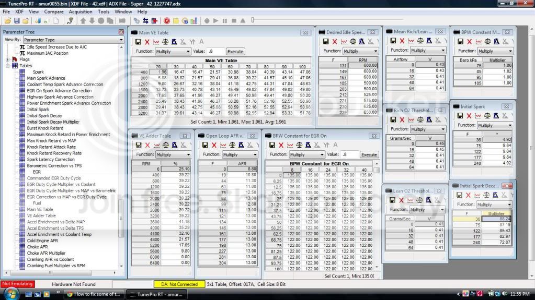
Task: Click the third folder icon in main toolbar
Action: pos(26,21)
